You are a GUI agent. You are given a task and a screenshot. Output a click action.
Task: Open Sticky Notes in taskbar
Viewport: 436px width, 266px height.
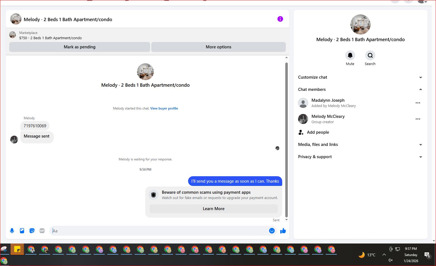pos(17,249)
